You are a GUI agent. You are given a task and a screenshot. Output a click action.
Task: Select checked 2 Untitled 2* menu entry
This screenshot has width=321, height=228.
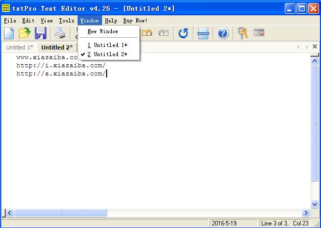click(109, 54)
